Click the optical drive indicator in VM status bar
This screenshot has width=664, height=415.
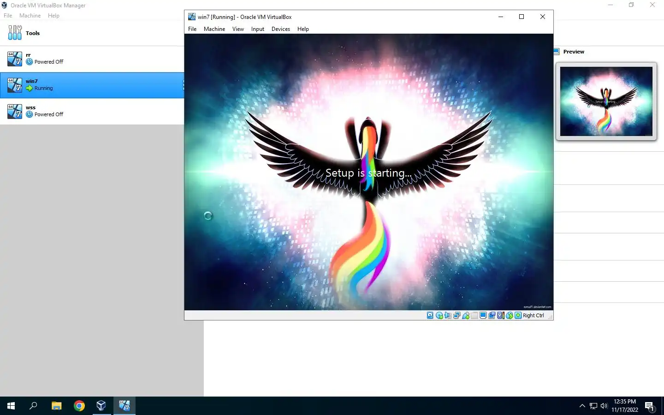coord(439,315)
